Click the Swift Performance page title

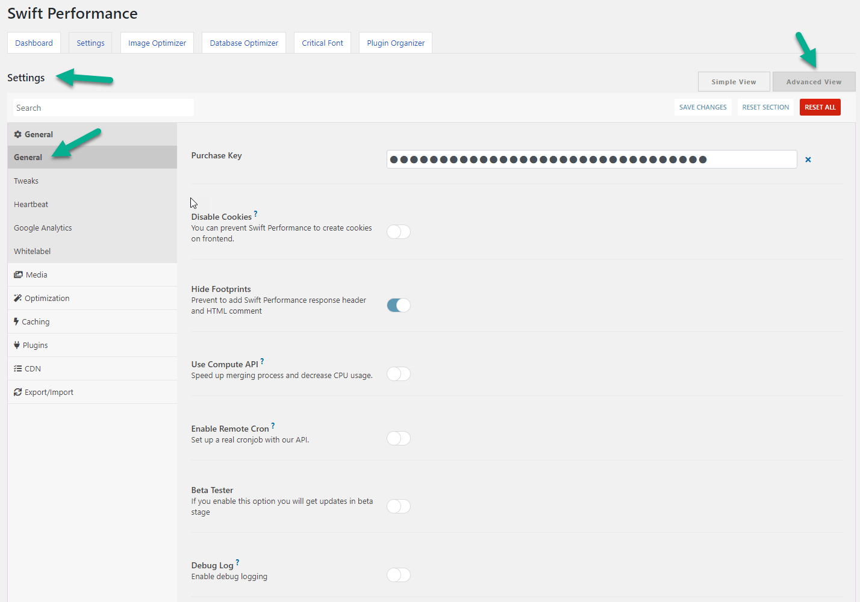click(72, 13)
